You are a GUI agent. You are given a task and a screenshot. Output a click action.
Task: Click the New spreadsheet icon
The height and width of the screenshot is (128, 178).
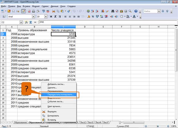pyautogui.click(x=3, y=11)
